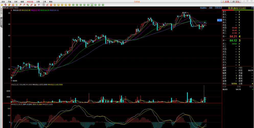
Task: Click the chart title 美原油02 (CL02) <60分>
Action: pyautogui.click(x=11, y=8)
